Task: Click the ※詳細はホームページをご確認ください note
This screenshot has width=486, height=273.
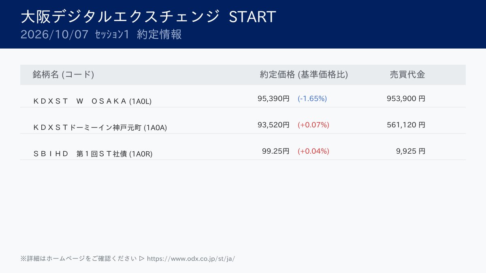Action: tap(78, 258)
